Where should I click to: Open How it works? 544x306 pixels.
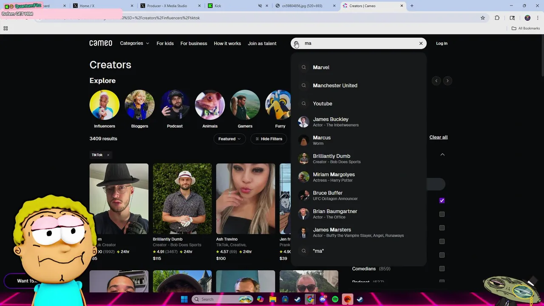pos(227,43)
